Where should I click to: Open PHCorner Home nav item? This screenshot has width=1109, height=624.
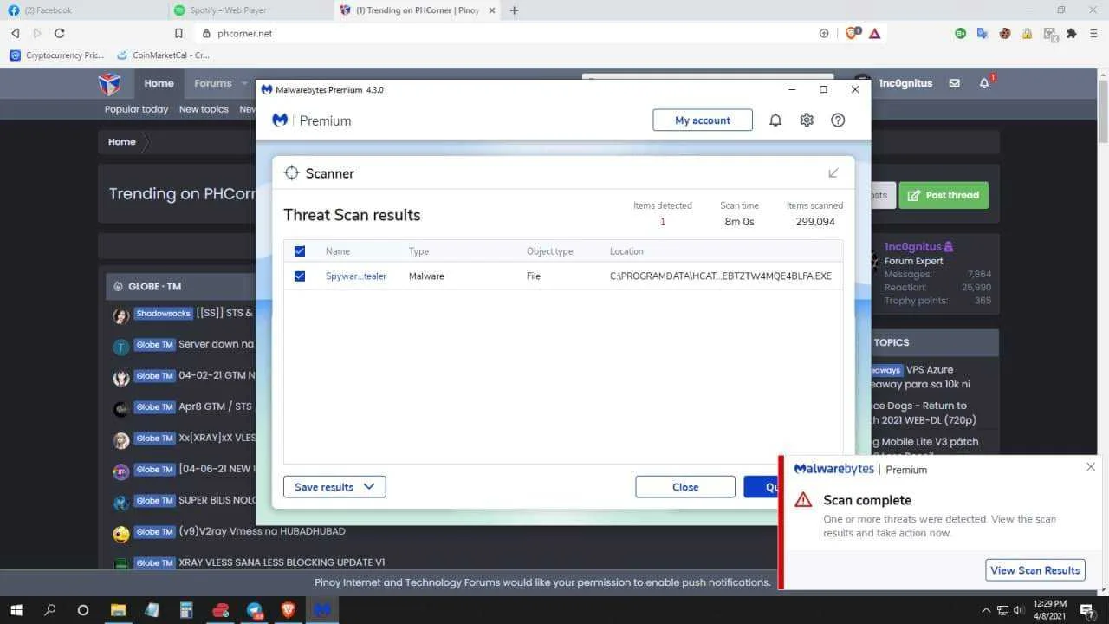(x=159, y=83)
